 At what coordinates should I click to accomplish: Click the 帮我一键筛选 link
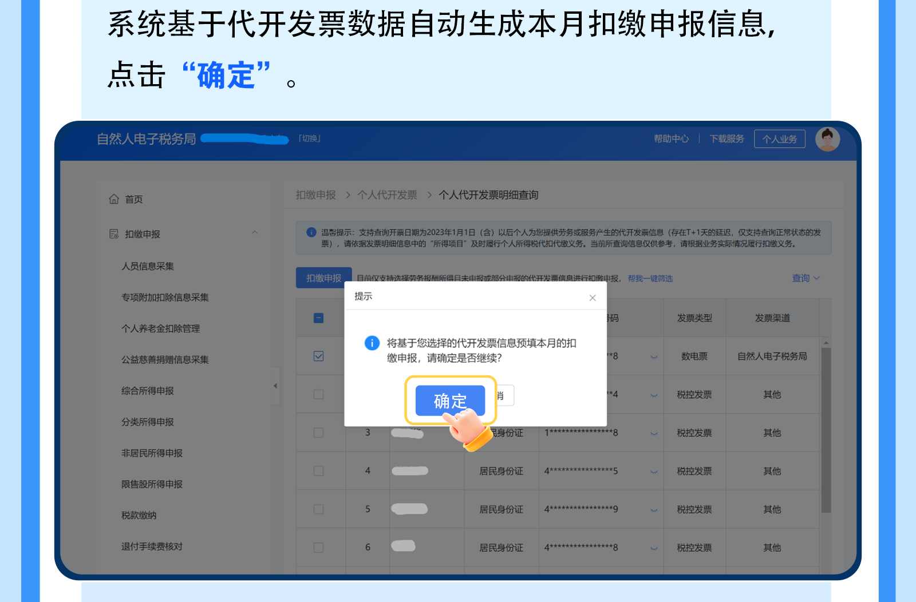pyautogui.click(x=650, y=279)
